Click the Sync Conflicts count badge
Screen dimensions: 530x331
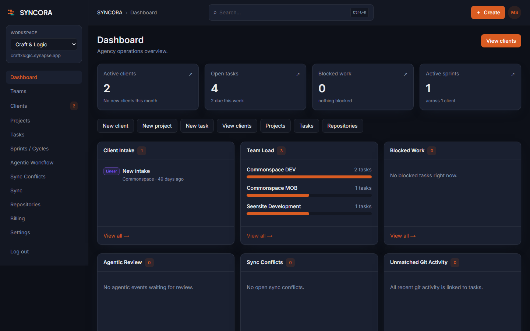290,263
